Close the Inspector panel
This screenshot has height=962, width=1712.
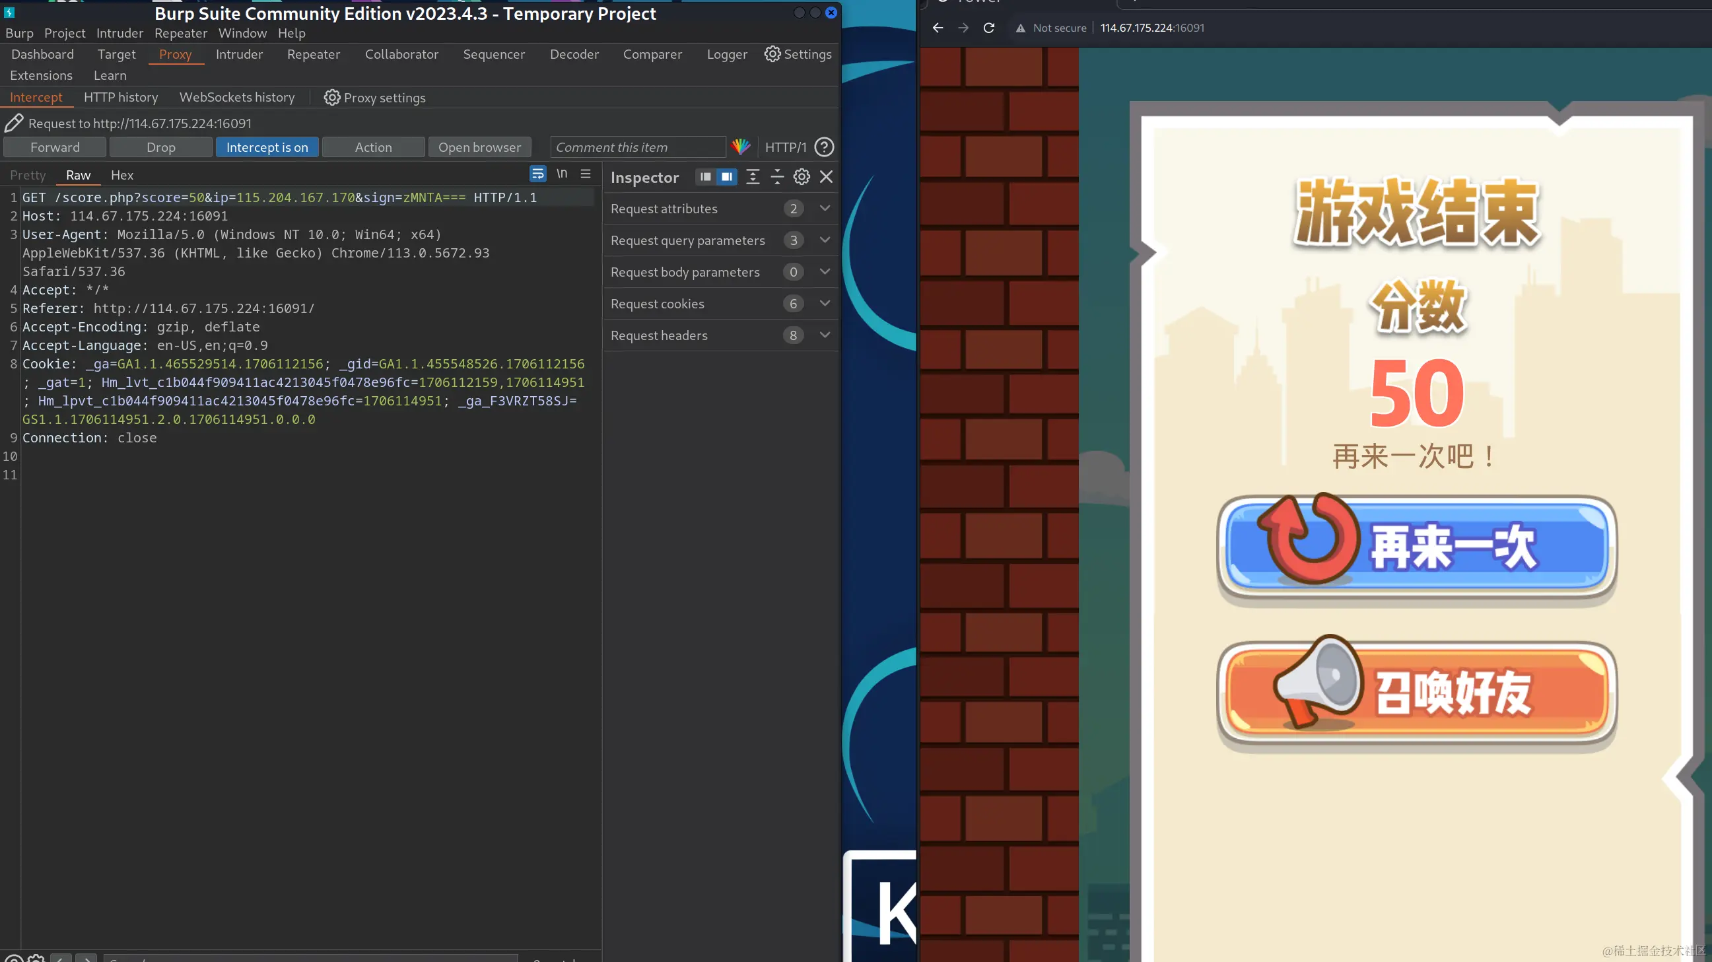(826, 177)
